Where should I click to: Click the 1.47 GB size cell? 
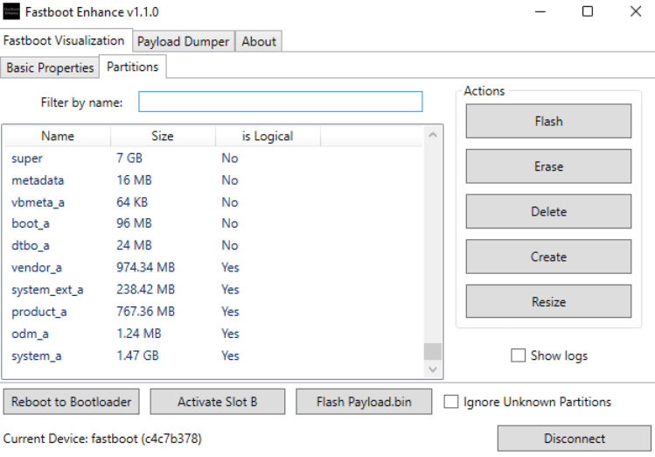[137, 355]
